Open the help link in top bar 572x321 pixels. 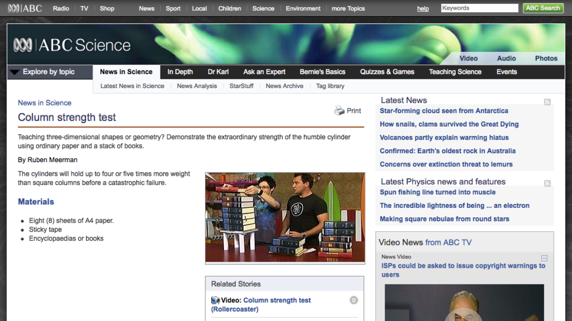423,9
